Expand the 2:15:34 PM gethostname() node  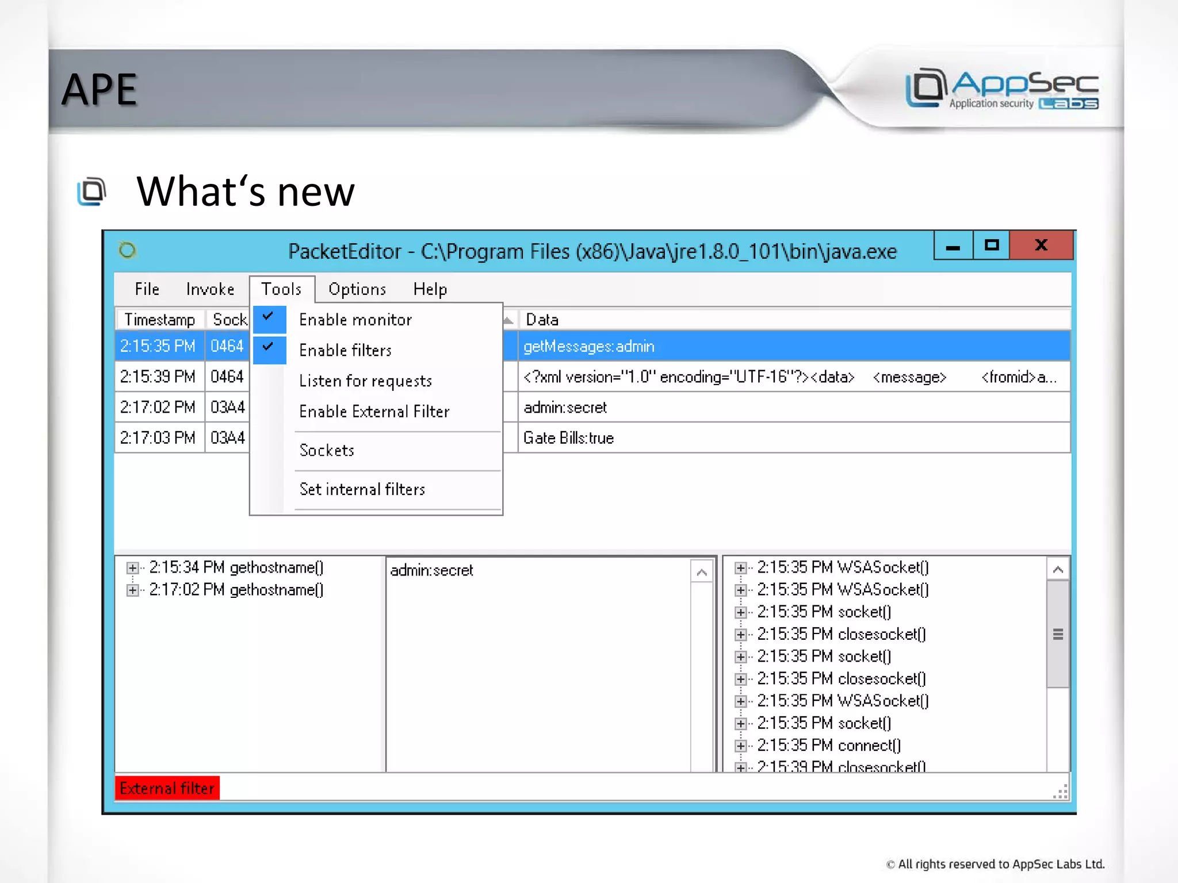click(x=132, y=568)
